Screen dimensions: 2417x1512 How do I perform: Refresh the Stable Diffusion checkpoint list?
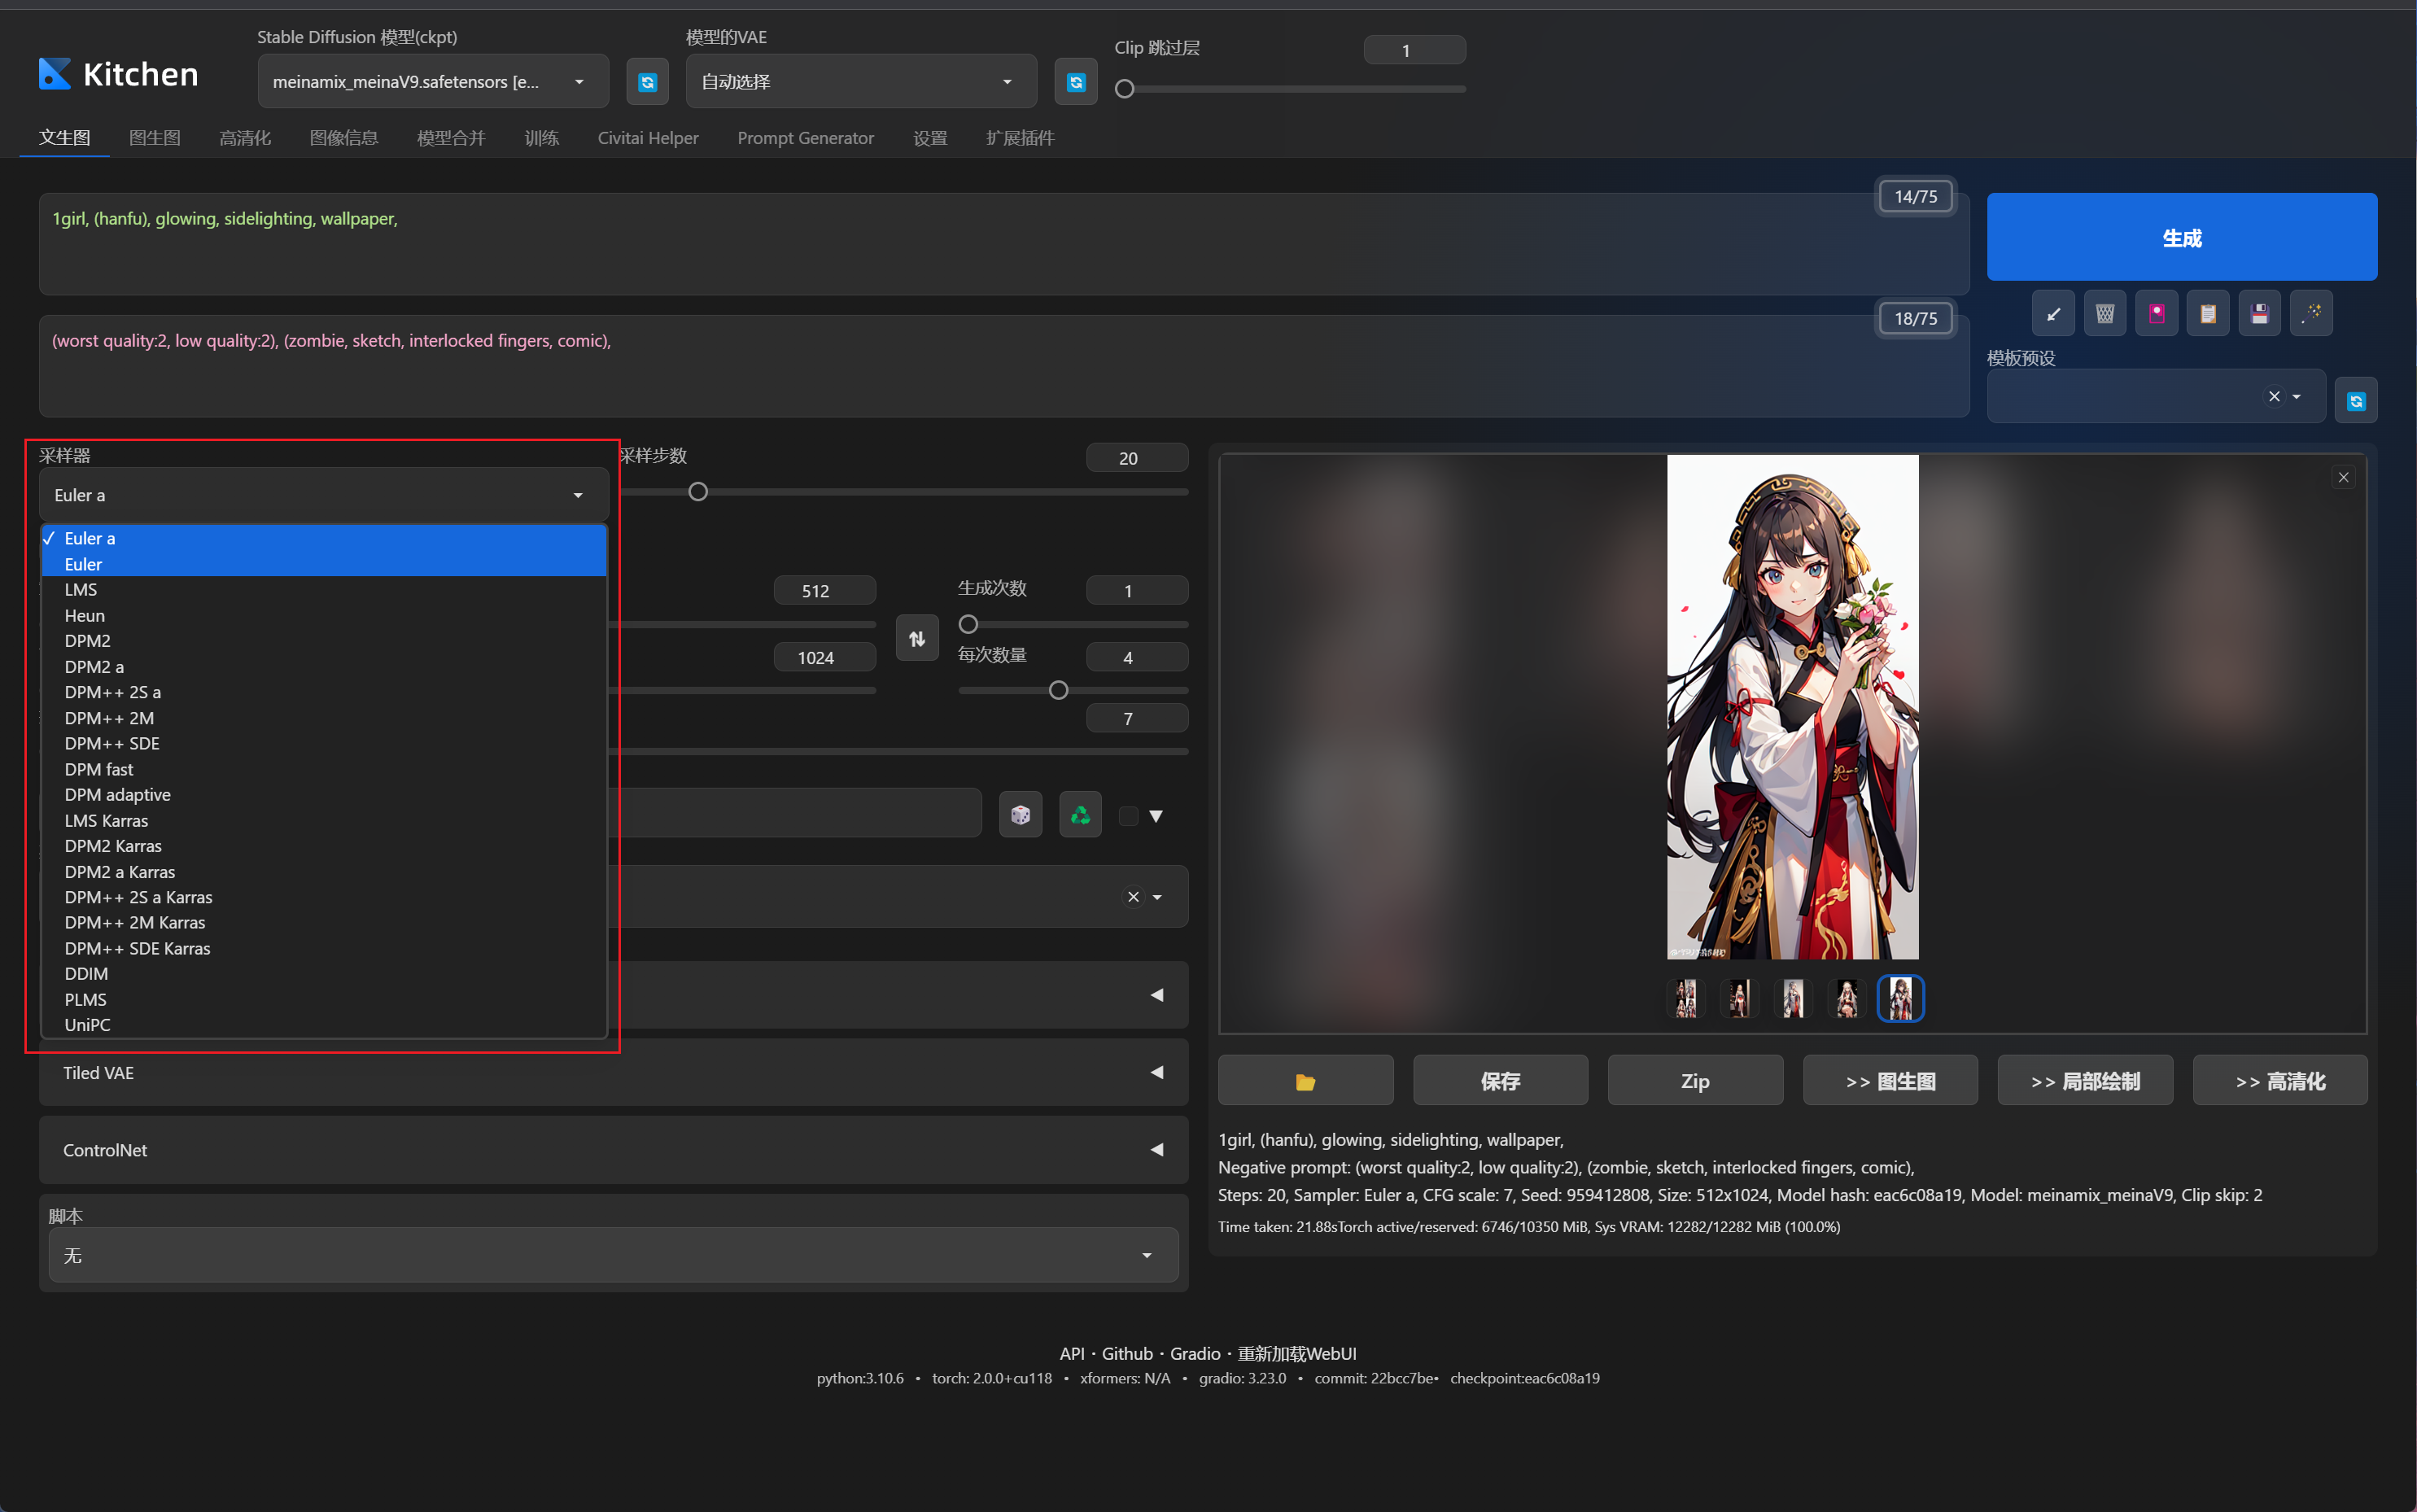tap(647, 82)
